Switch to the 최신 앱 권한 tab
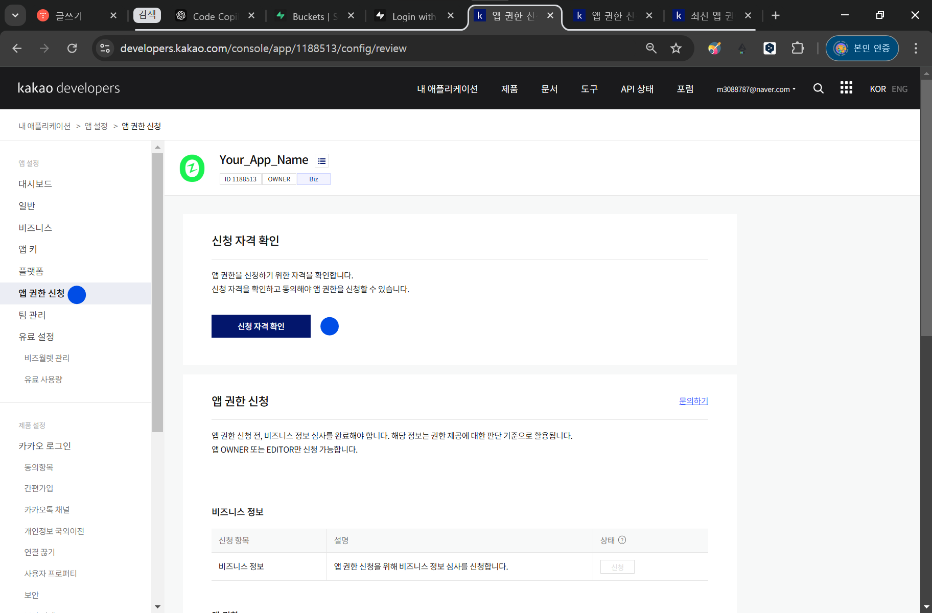This screenshot has height=613, width=932. click(711, 16)
